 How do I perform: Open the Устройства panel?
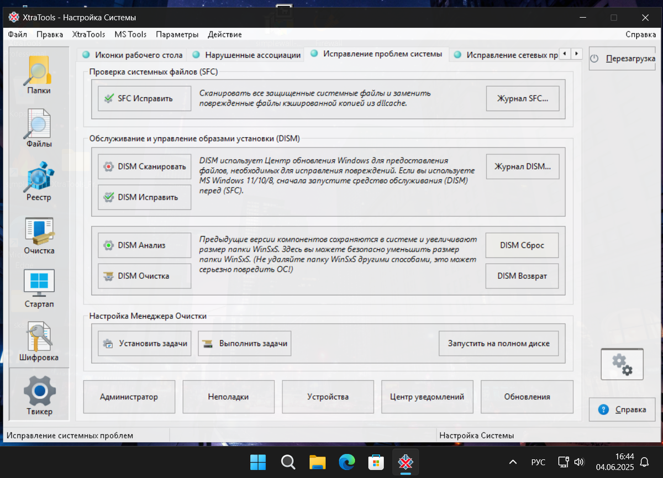pyautogui.click(x=328, y=397)
